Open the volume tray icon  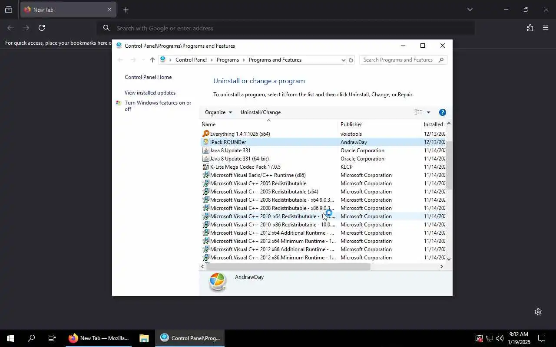500,338
